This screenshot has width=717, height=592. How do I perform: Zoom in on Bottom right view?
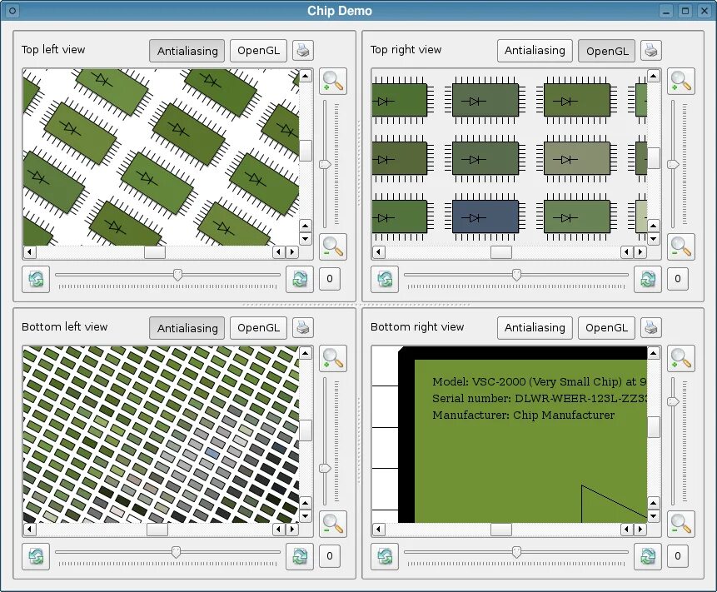[x=681, y=359]
